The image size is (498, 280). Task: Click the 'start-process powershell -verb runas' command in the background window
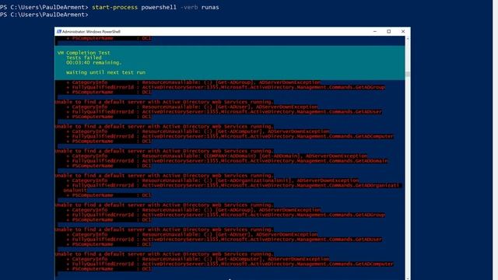tap(156, 7)
